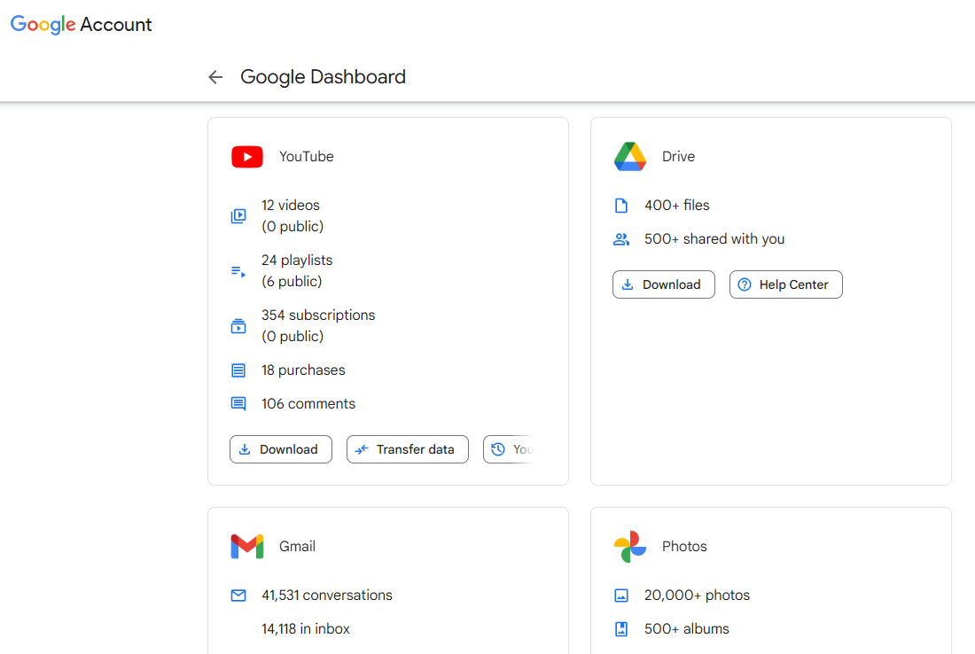Click the YouTube purchases icon

[238, 370]
